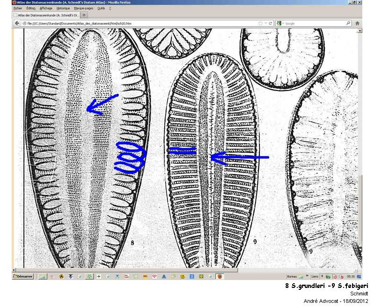Click the Affichage menu
This screenshot has width=374, height=308.
click(x=46, y=8)
